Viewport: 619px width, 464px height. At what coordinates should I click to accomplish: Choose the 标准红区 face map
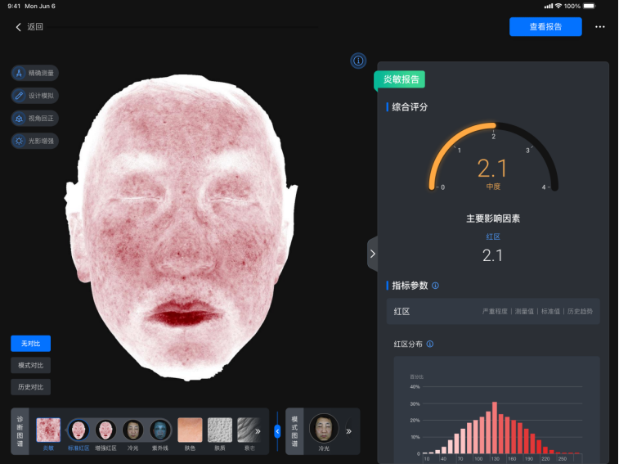(78, 430)
